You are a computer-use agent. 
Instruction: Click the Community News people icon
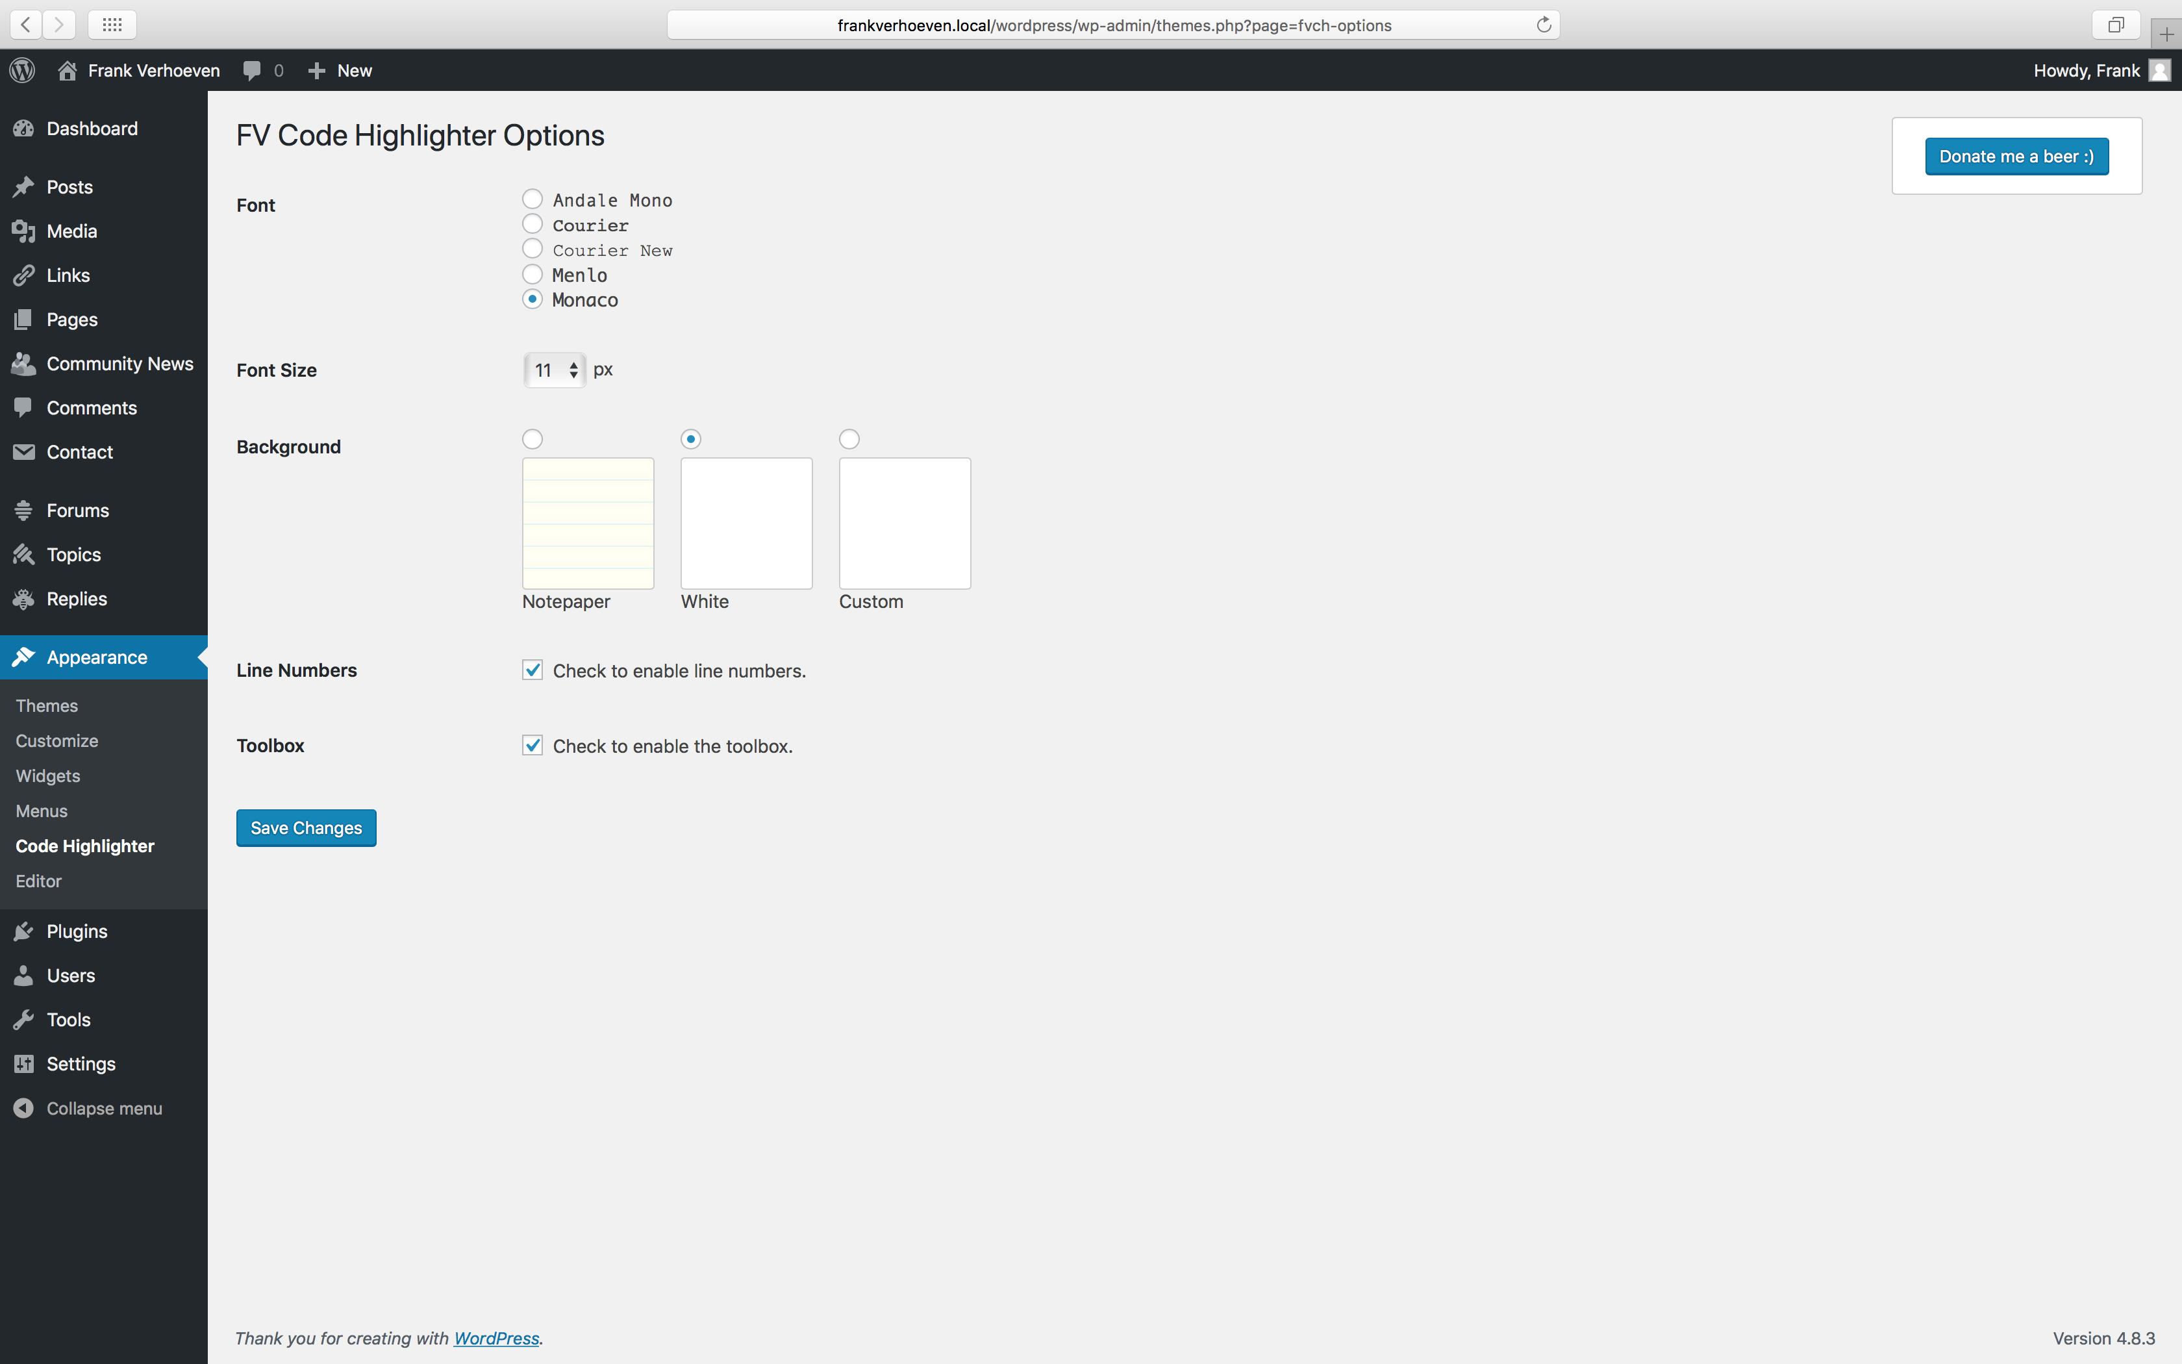[x=23, y=364]
